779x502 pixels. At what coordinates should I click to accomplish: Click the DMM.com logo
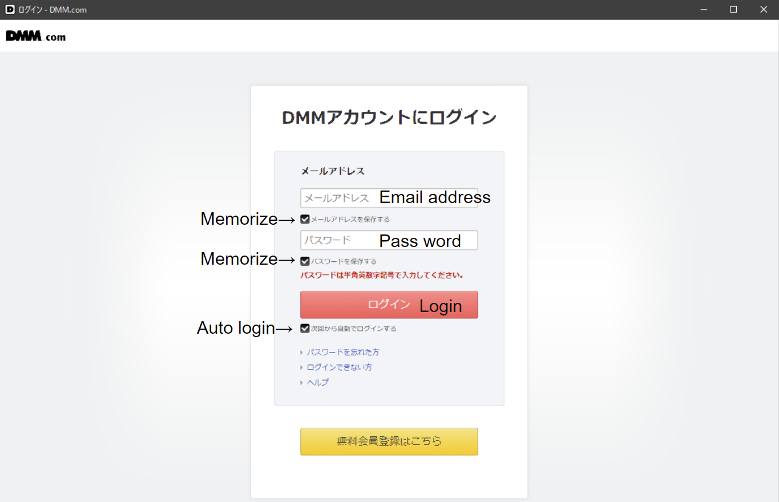35,35
